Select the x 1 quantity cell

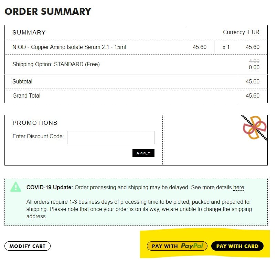click(226, 47)
